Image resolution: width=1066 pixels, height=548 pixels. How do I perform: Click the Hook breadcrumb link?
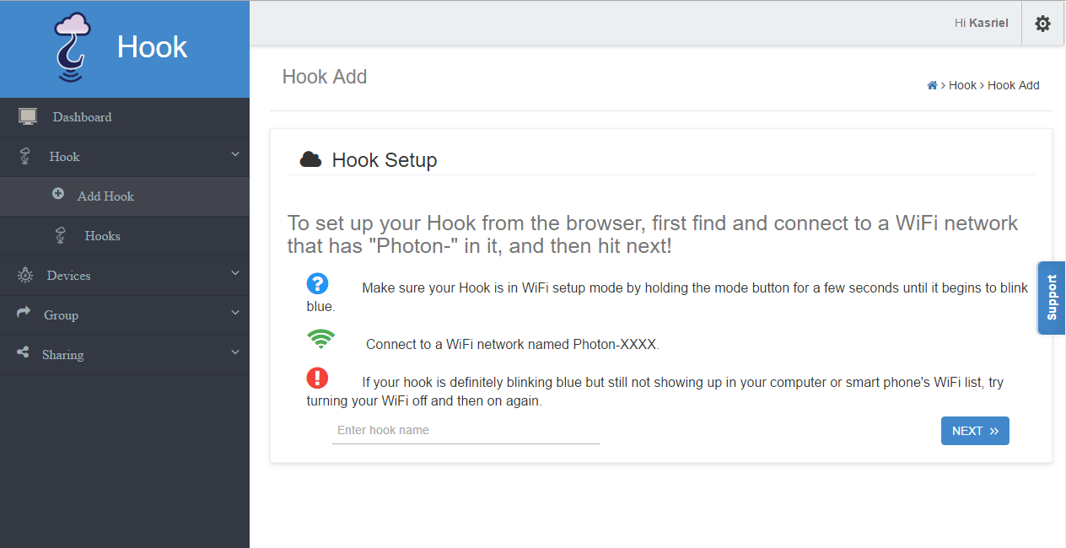pos(962,85)
